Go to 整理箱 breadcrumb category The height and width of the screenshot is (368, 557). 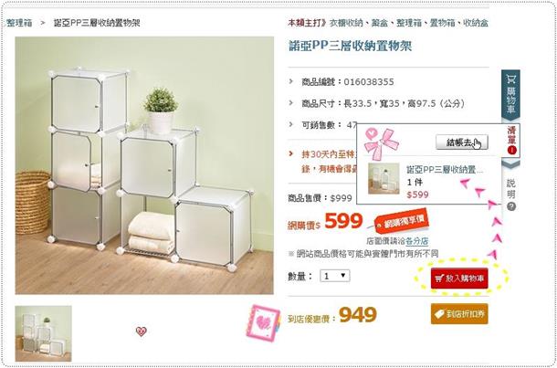(19, 23)
